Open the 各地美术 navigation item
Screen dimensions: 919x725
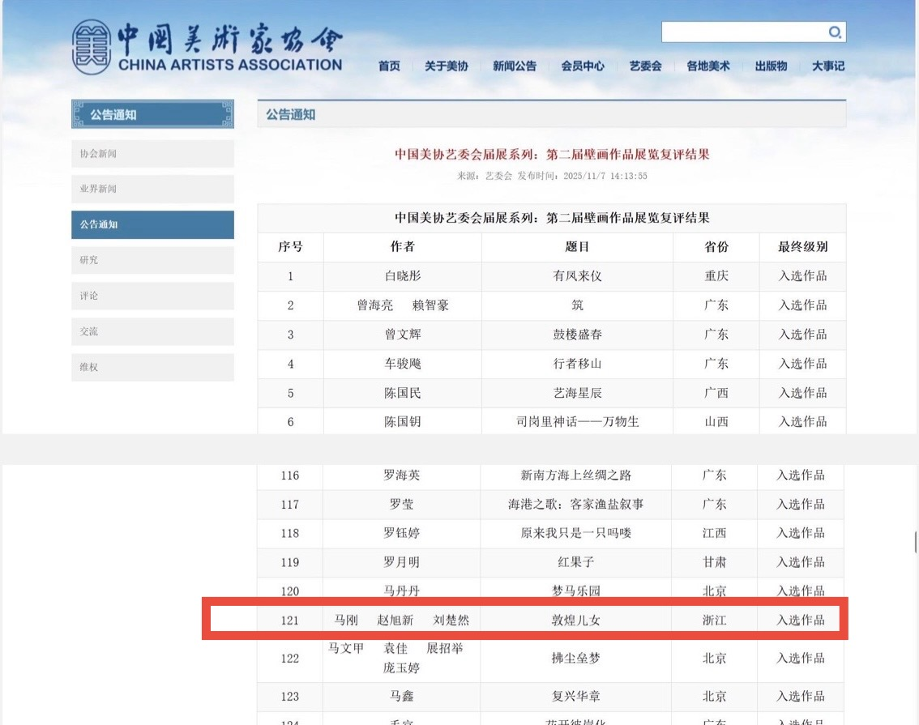click(707, 66)
